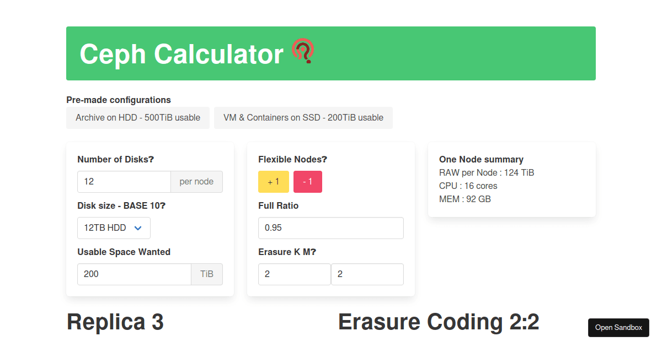This screenshot has height=347, width=662.
Task: Click the 'Open Sandbox' button
Action: point(618,327)
